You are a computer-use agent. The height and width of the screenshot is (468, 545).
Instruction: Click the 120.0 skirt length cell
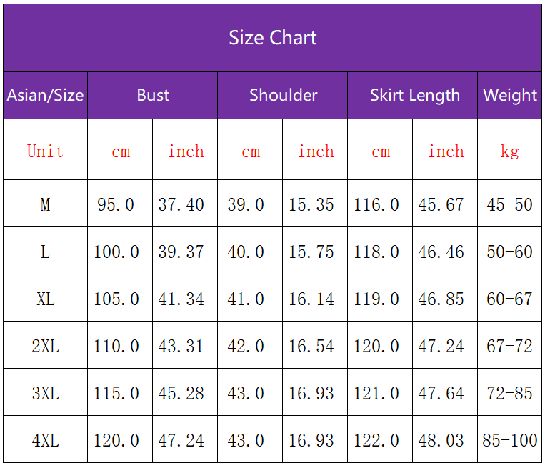click(376, 347)
